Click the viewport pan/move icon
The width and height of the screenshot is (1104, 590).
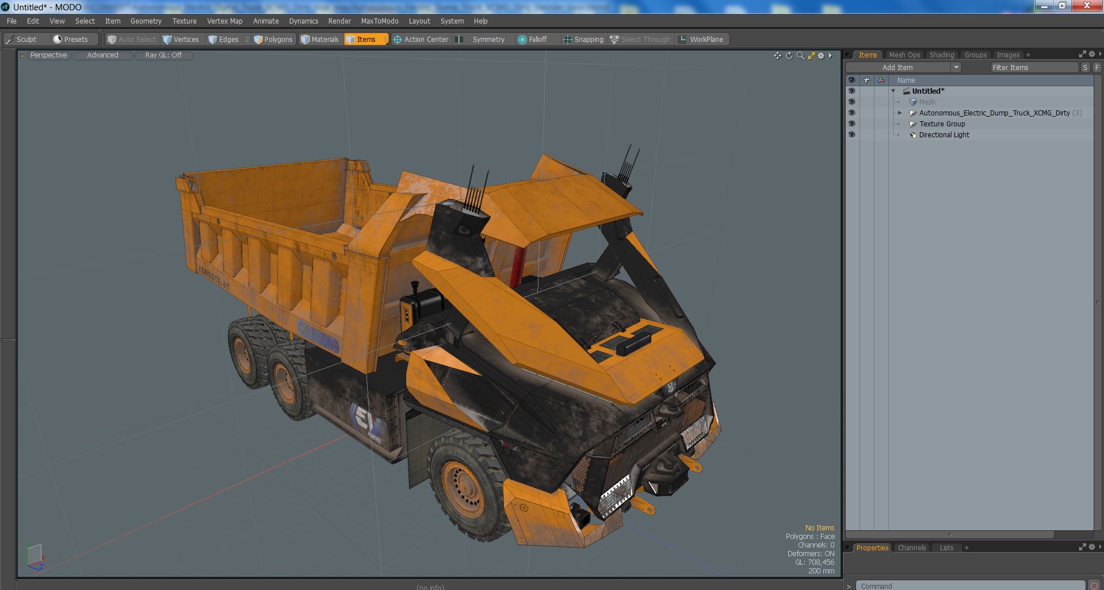click(x=777, y=56)
